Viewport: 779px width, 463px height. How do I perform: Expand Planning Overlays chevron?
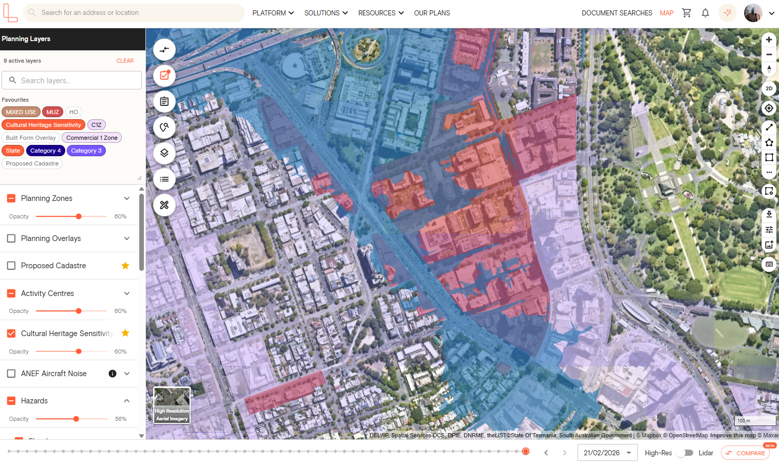point(127,238)
